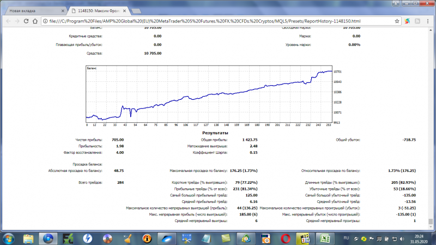The width and height of the screenshot is (436, 245).
Task: Open the notepad app in taskbar
Action: (207, 239)
